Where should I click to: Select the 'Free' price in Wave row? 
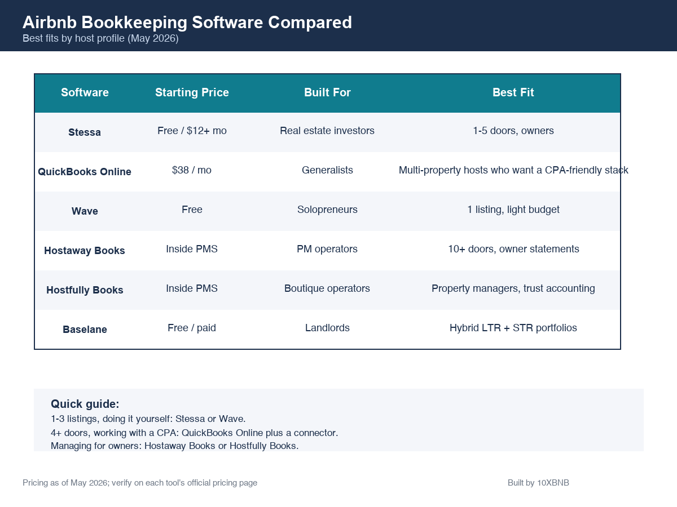click(x=192, y=210)
